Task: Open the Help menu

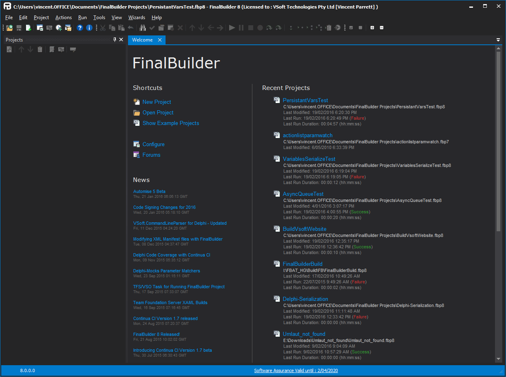Action: [157, 18]
